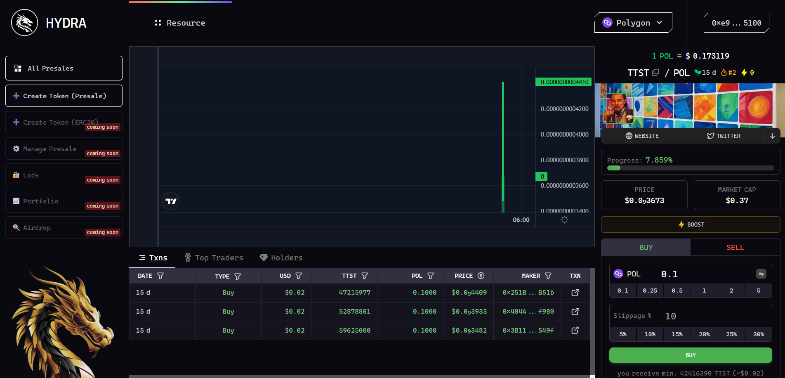Screen dimensions: 785x378
Task: Open the TradingView logo on chart
Action: [x=171, y=201]
